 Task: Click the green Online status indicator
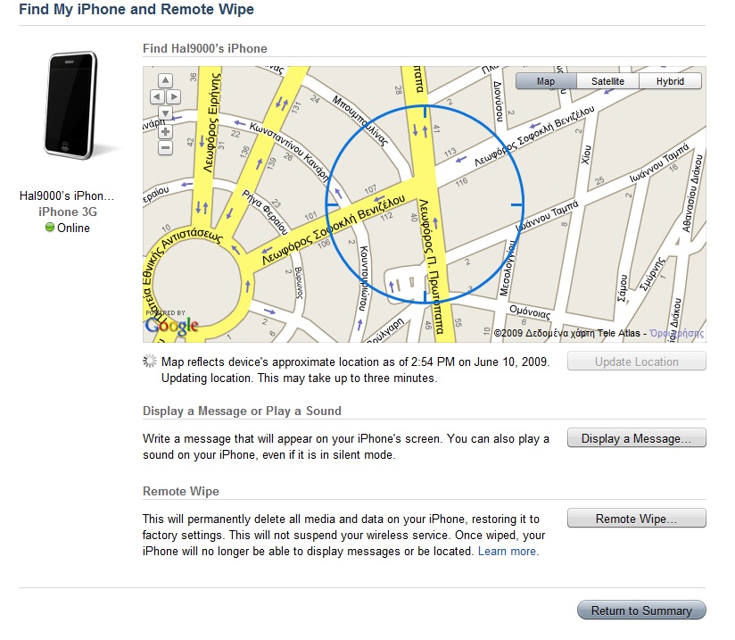click(50, 227)
